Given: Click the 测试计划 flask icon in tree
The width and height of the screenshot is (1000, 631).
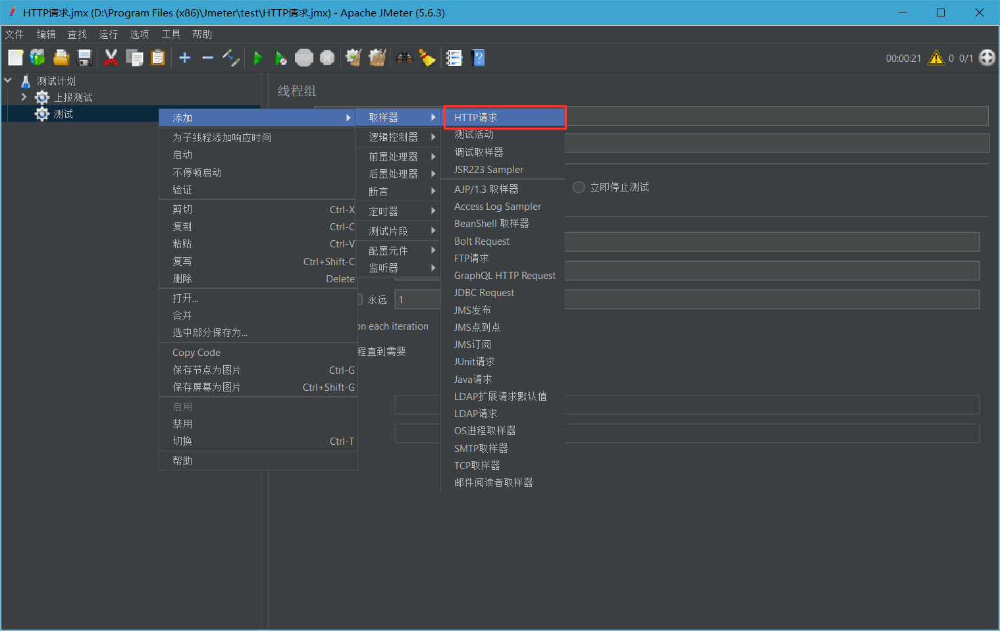Looking at the screenshot, I should tap(26, 81).
